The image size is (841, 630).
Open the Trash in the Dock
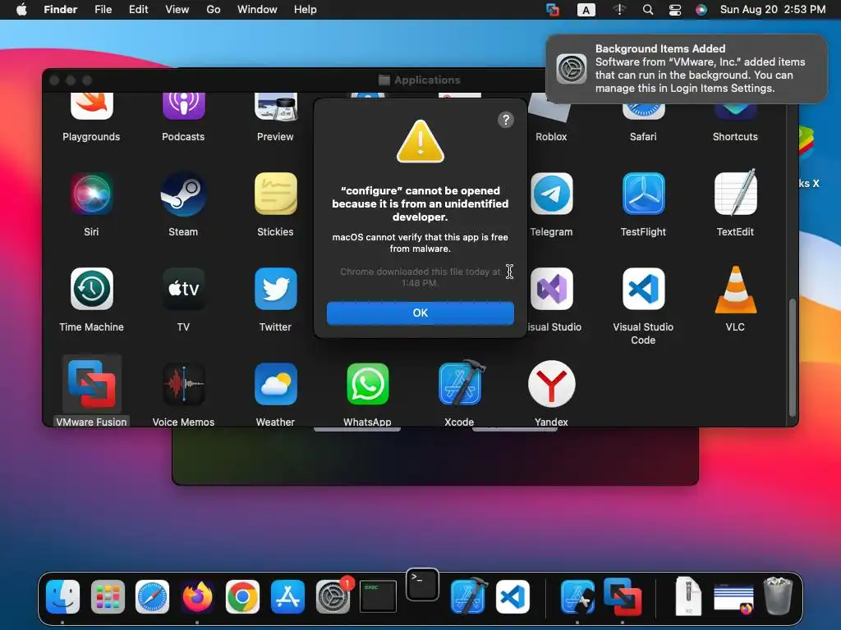pos(778,596)
